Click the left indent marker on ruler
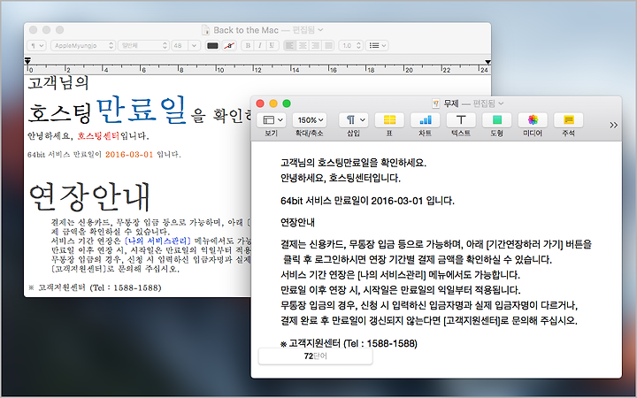Image resolution: width=637 pixels, height=398 pixels. [x=27, y=61]
